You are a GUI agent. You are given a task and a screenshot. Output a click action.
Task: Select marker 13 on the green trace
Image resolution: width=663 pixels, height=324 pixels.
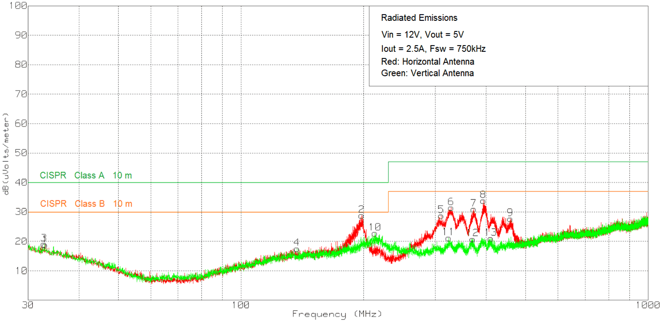click(490, 240)
